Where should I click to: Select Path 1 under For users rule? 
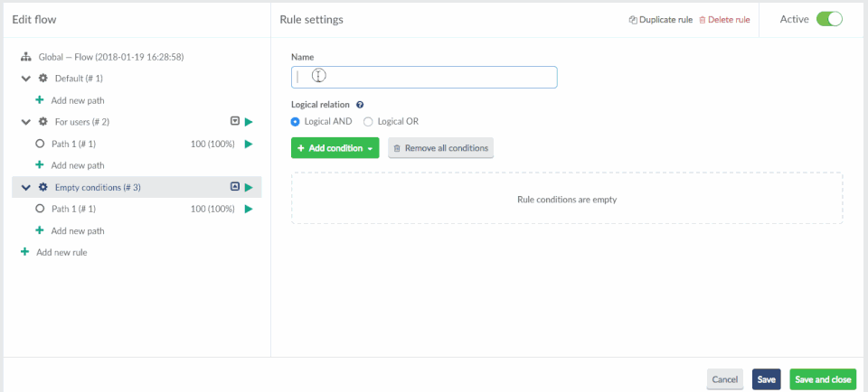tap(73, 144)
